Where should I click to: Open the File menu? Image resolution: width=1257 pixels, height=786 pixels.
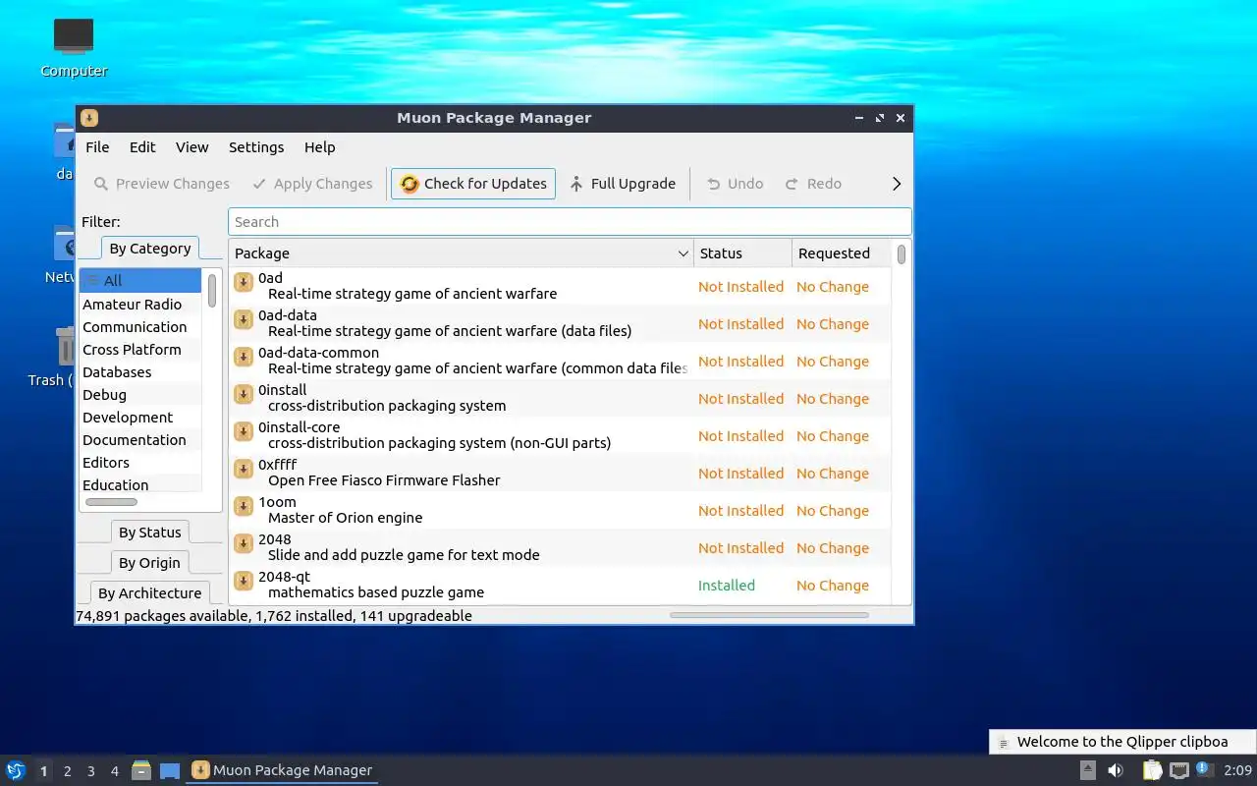97,147
